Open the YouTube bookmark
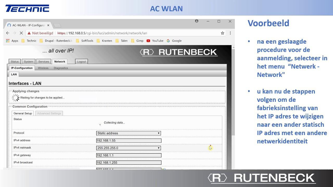Viewport: 333px width, 187px height. (x=155, y=41)
